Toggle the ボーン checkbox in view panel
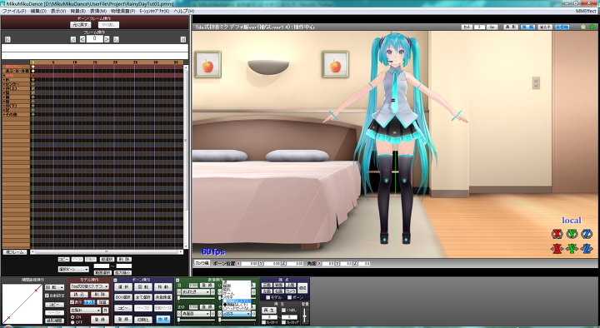The width and height of the screenshot is (600, 328). pyautogui.click(x=290, y=297)
